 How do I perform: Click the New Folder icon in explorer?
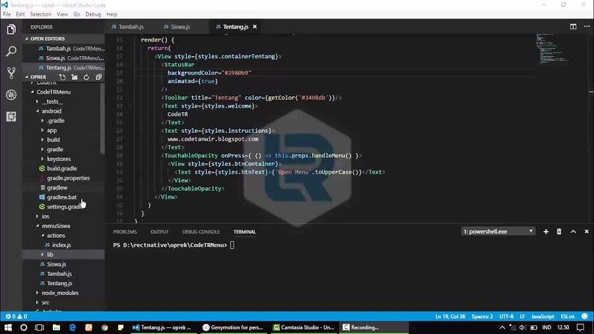pos(75,77)
